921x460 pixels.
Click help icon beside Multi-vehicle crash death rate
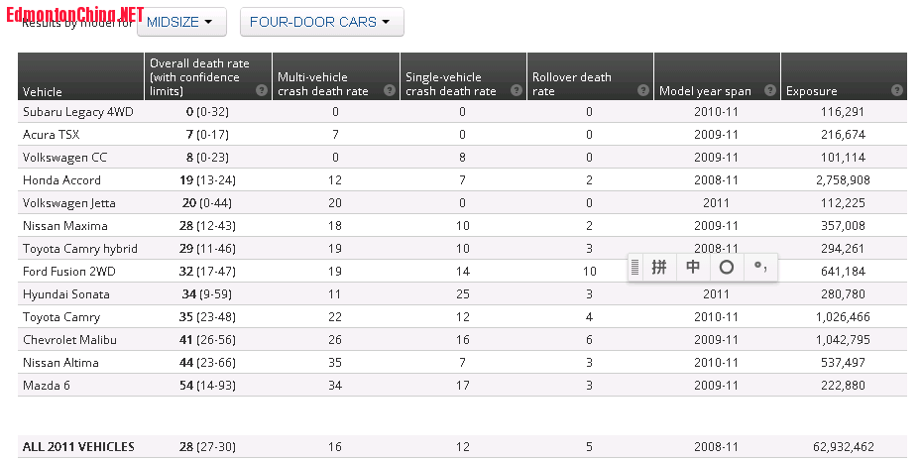388,90
